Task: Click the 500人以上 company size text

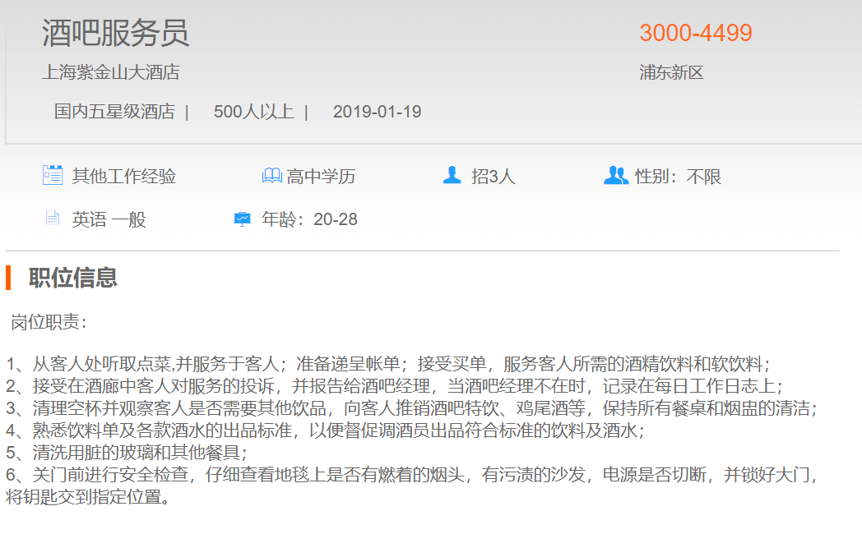Action: coord(253,112)
